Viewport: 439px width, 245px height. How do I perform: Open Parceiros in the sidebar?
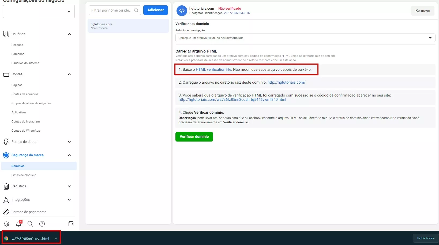point(18,54)
